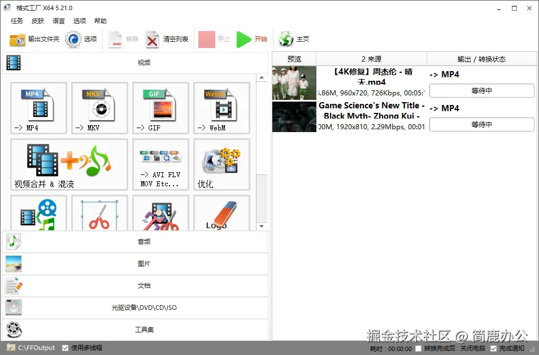
Task: Click the video panel scroll up arrow
Action: tap(262, 78)
